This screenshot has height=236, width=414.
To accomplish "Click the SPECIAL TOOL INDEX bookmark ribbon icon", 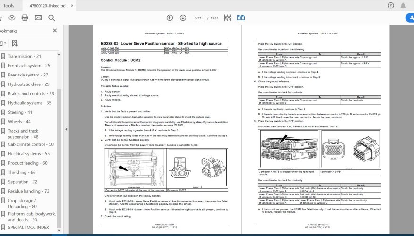I will (3, 228).
